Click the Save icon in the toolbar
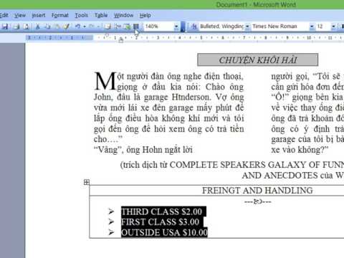Screen dimensions: 344x258 tap(5, 27)
